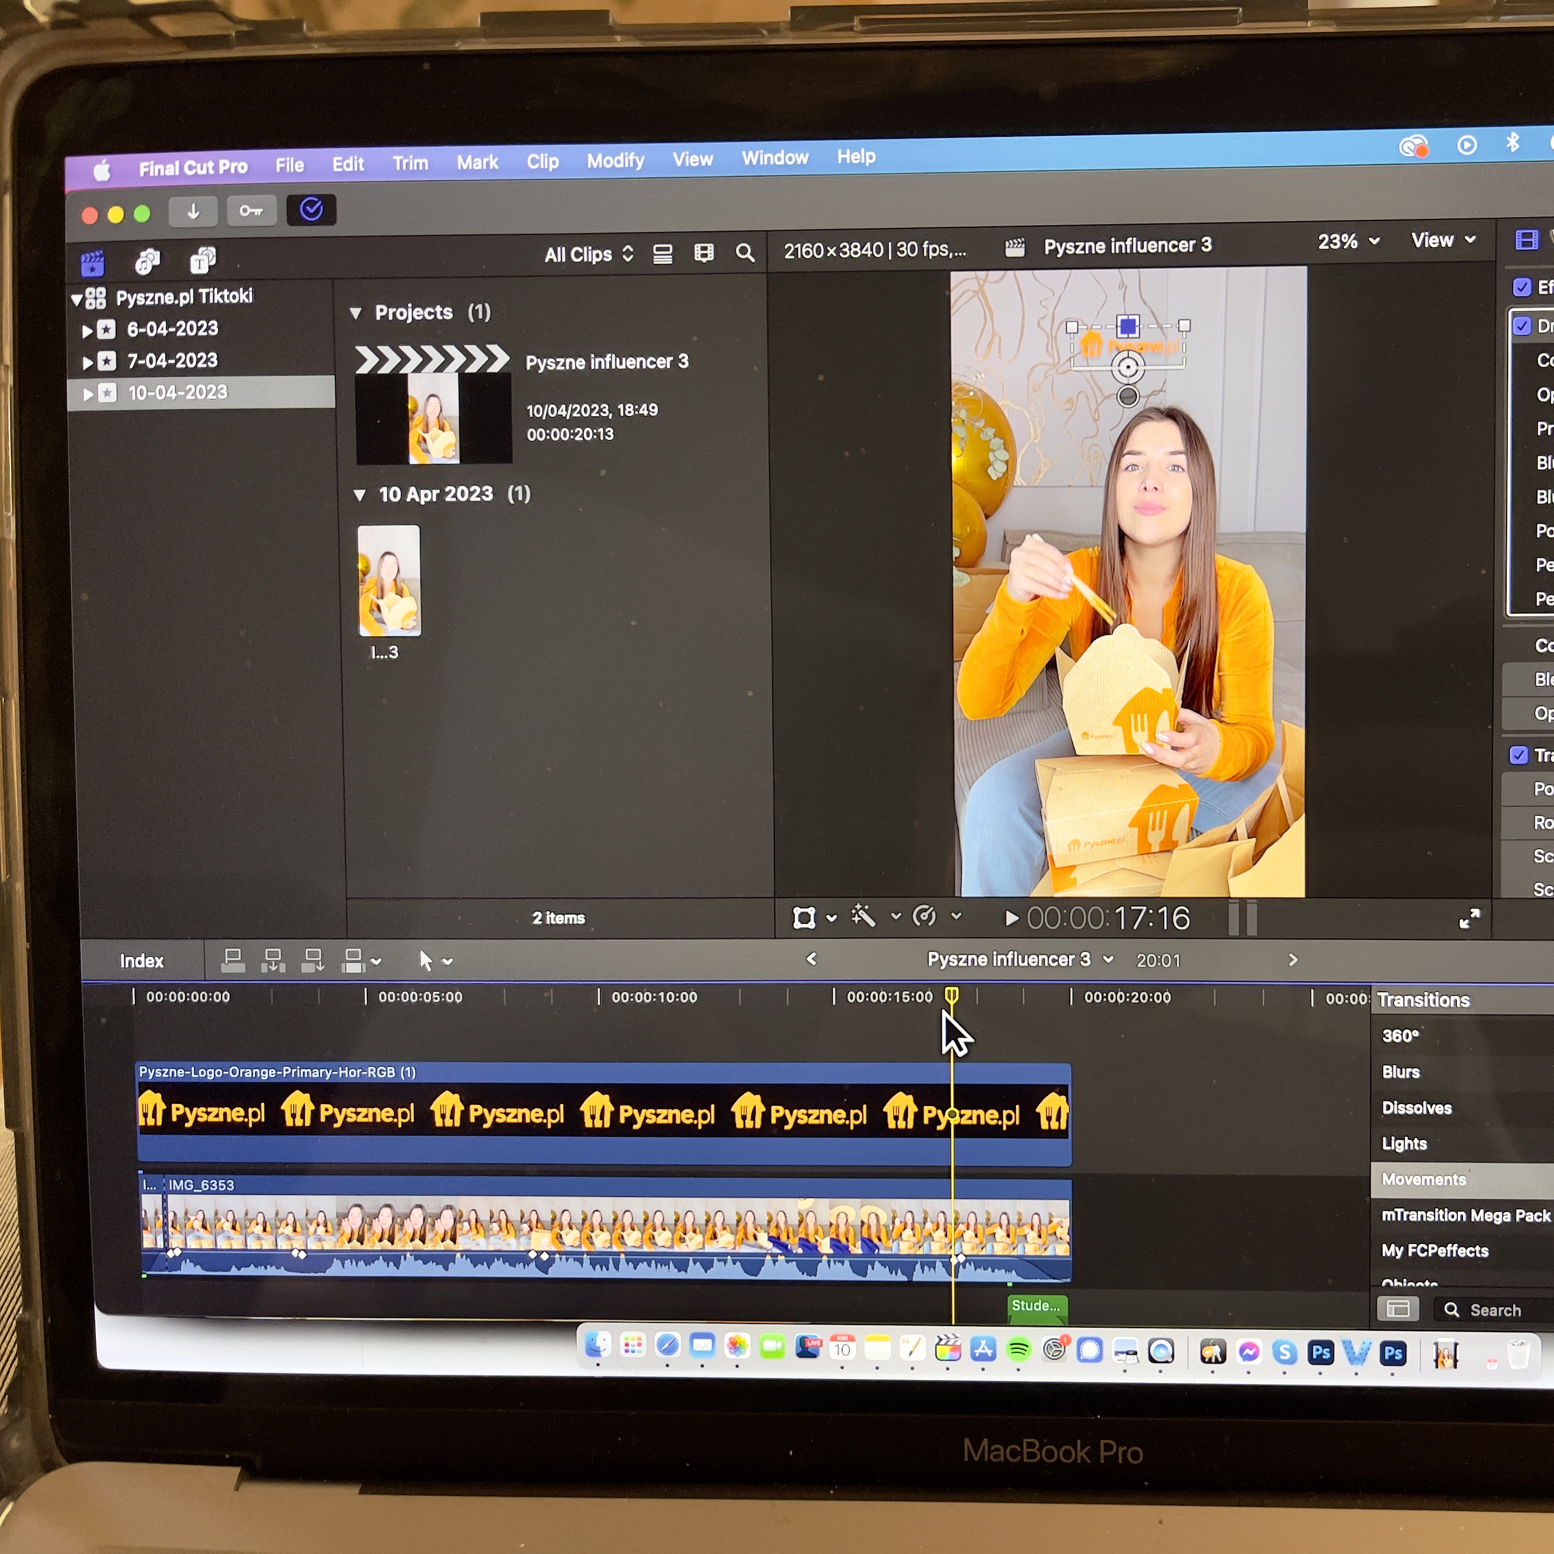
Task: Open the All Clips filter dropdown
Action: point(589,255)
